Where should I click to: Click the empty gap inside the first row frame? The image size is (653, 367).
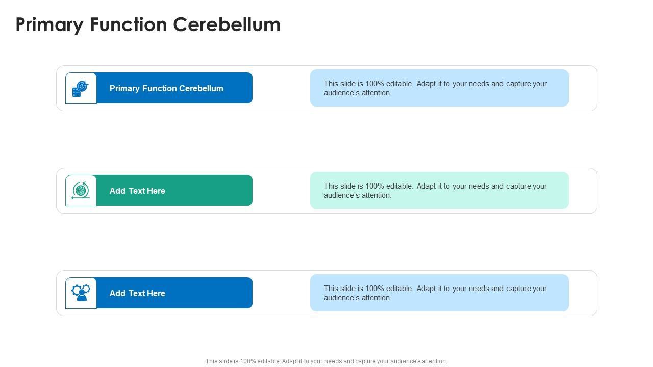(x=281, y=88)
